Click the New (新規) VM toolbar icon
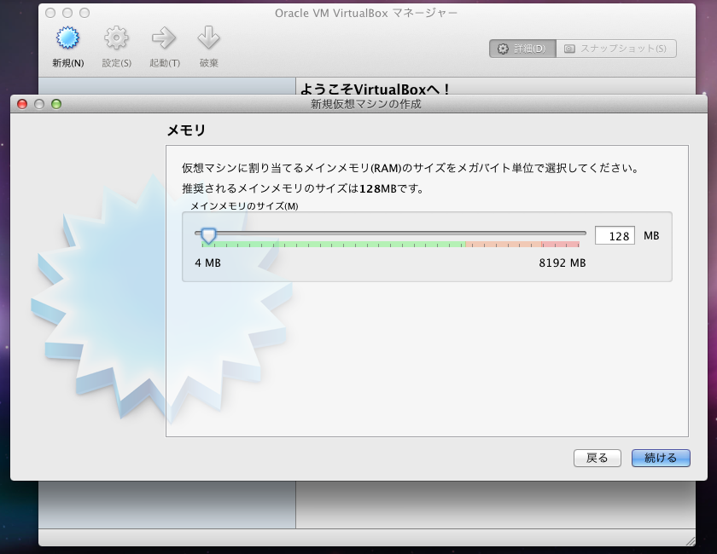 coord(67,38)
